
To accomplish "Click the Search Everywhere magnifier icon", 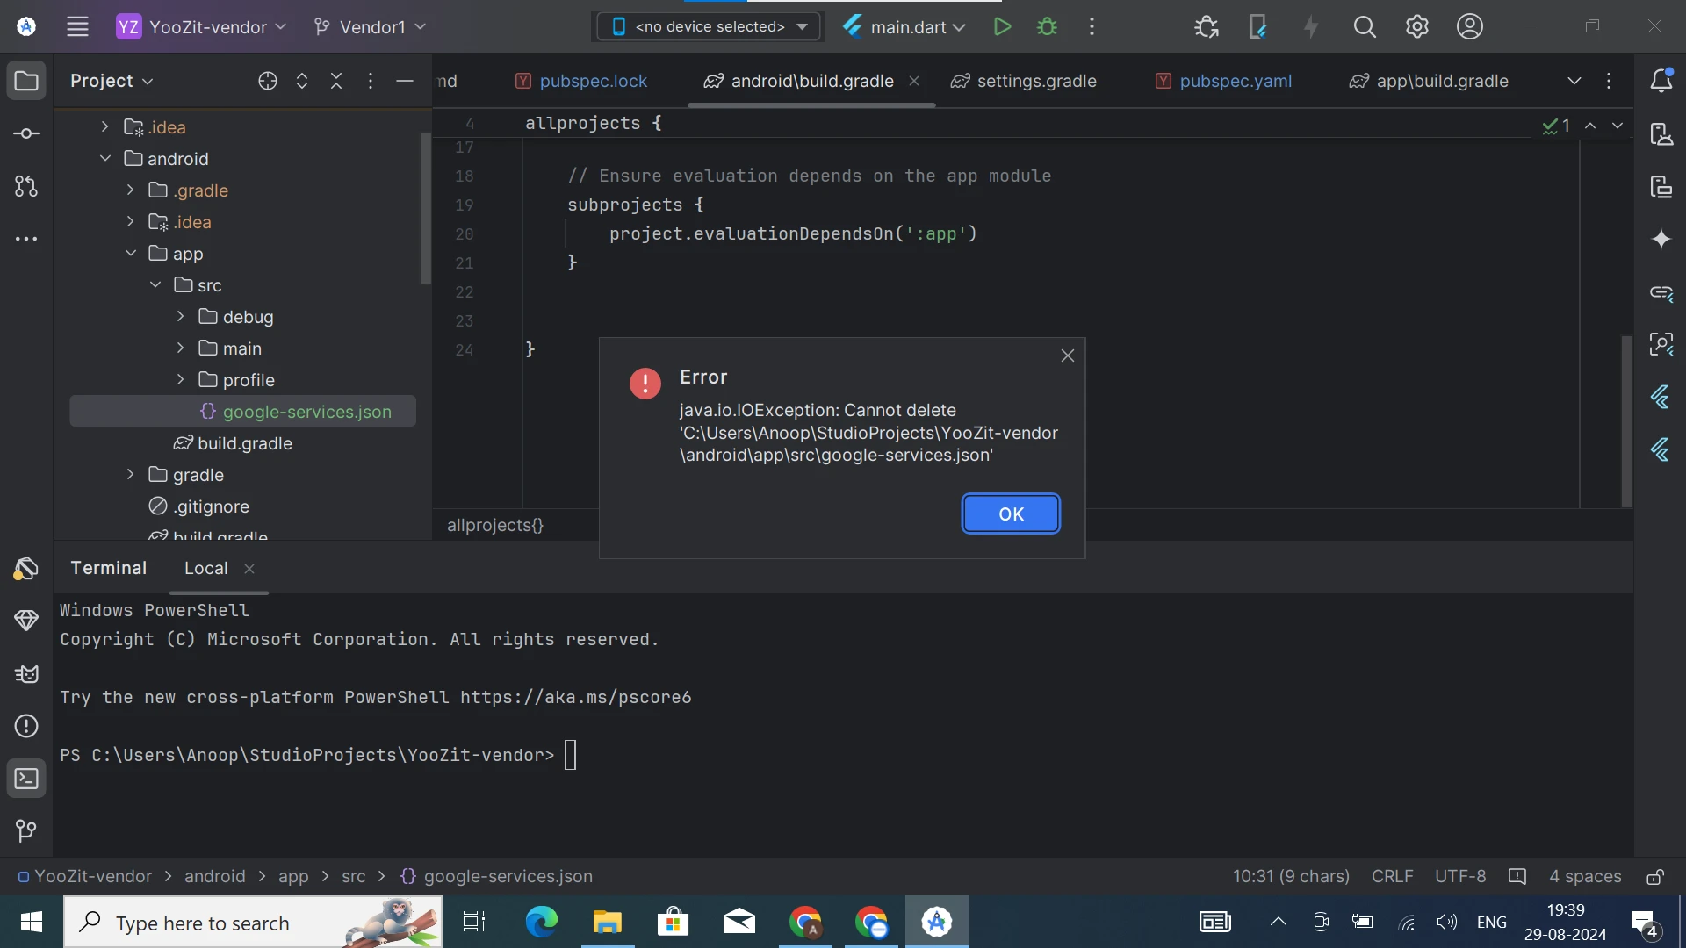I will click(x=1364, y=27).
